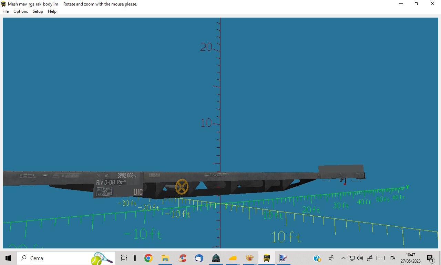Click the gray box on wagon's right end
The height and width of the screenshot is (265, 441).
pyautogui.click(x=341, y=169)
